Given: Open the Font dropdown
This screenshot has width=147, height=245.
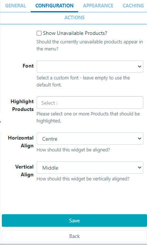Looking at the screenshot, I should [x=90, y=66].
